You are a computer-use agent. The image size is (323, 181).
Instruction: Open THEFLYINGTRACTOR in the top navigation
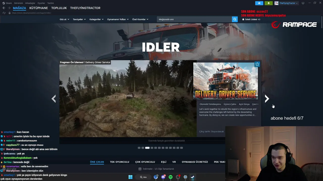point(85,8)
